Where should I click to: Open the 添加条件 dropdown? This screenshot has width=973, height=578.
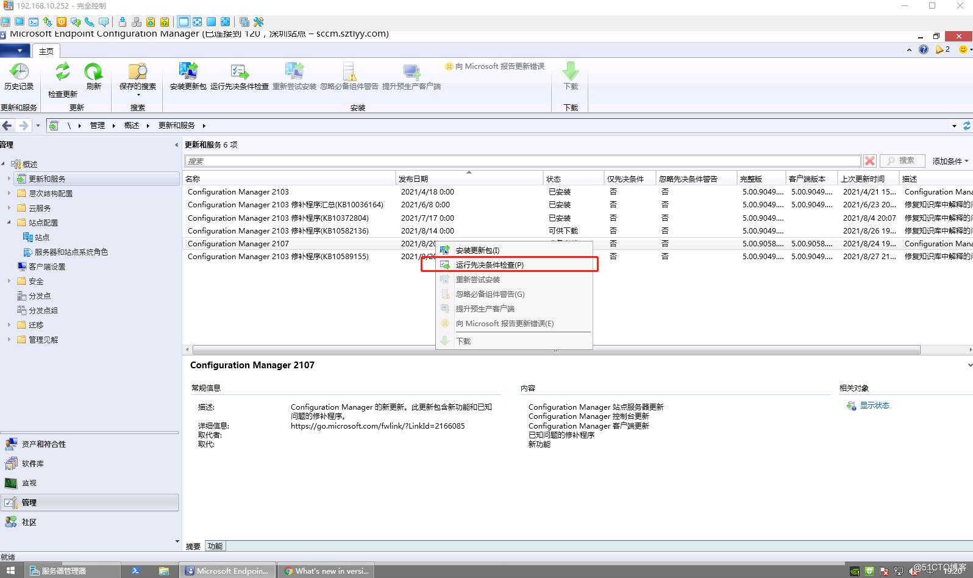[950, 161]
